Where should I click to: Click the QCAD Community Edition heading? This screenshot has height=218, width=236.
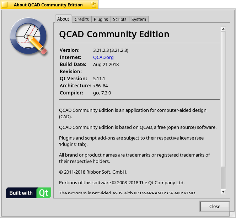114,34
